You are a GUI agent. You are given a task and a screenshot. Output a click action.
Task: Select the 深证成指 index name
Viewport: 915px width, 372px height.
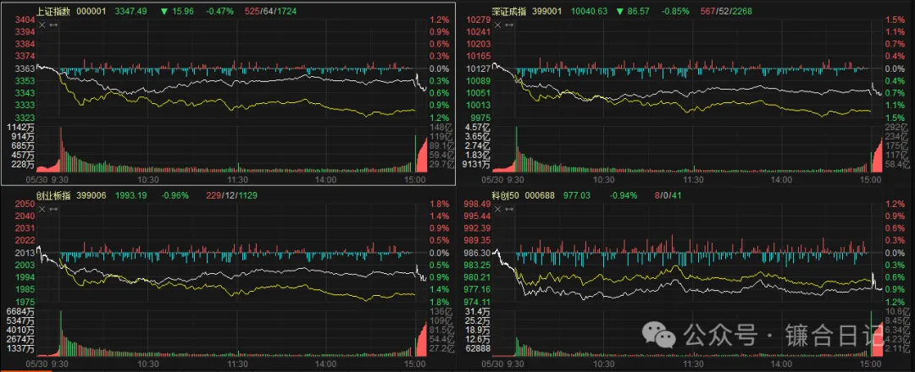tap(509, 10)
